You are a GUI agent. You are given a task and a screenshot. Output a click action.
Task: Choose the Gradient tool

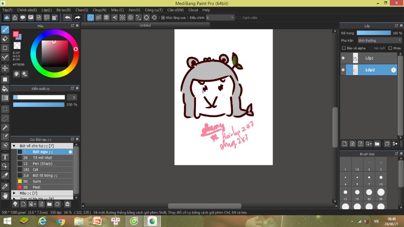[x=5, y=98]
